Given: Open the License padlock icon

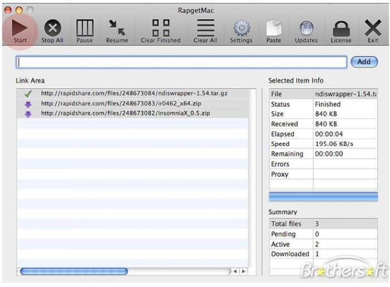Looking at the screenshot, I should click(341, 28).
